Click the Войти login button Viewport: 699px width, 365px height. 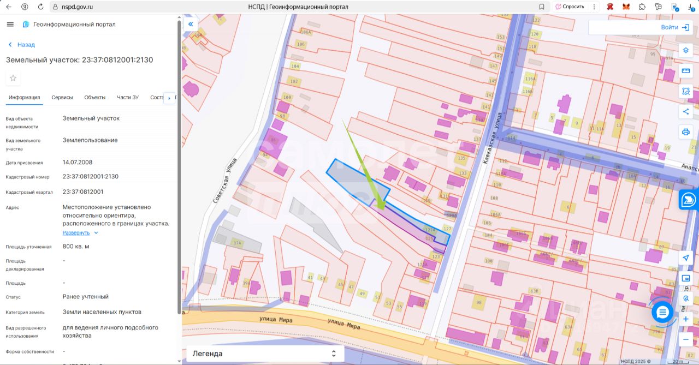(x=675, y=27)
